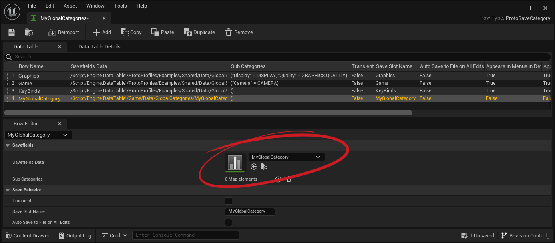Enable Auto Save to File on All Edits
Viewport: 555px width, 243px height.
coord(229,223)
